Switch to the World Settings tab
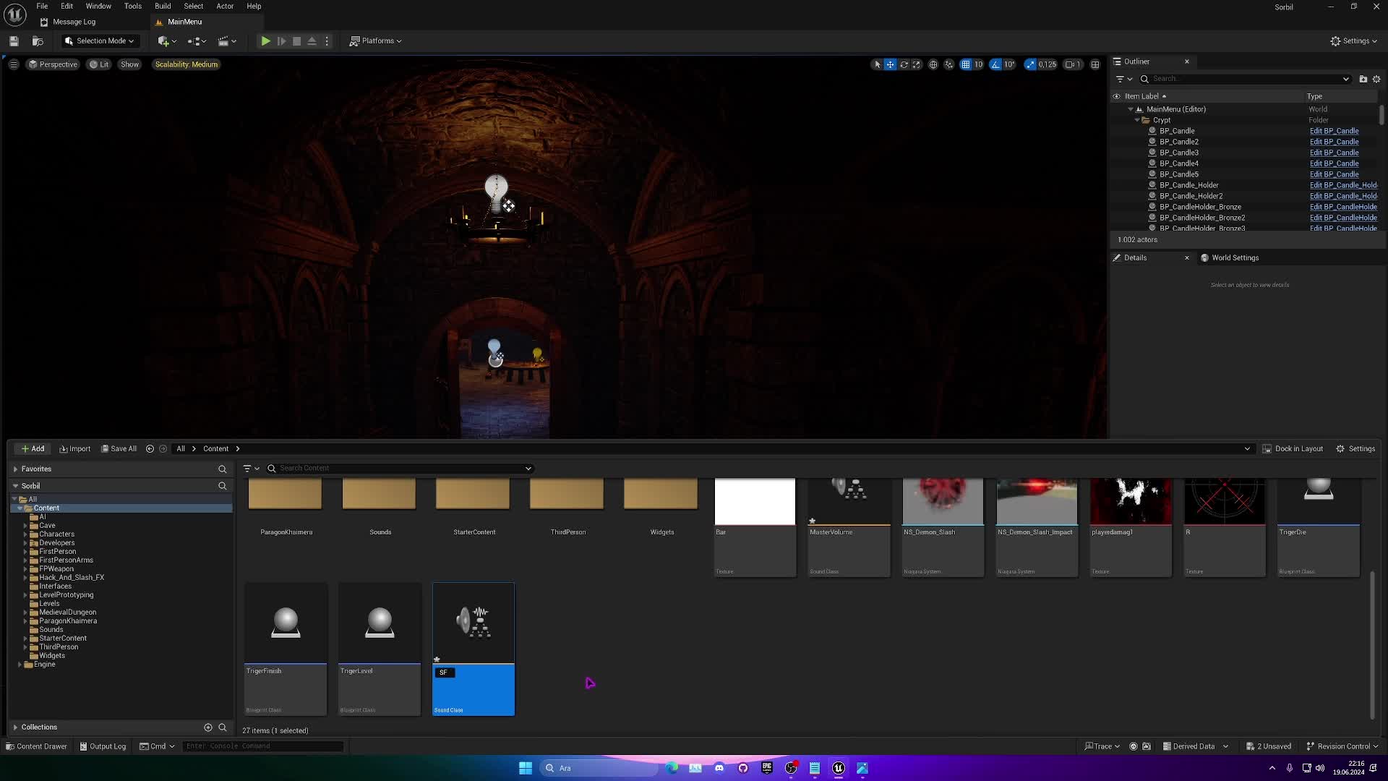Viewport: 1388px width, 781px height. [1235, 258]
